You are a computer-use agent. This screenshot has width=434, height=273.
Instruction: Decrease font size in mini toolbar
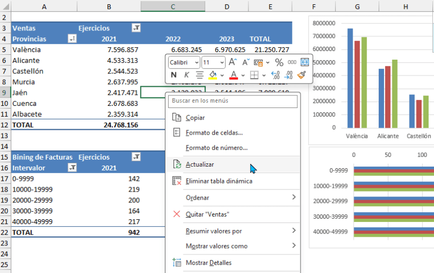[x=246, y=62]
